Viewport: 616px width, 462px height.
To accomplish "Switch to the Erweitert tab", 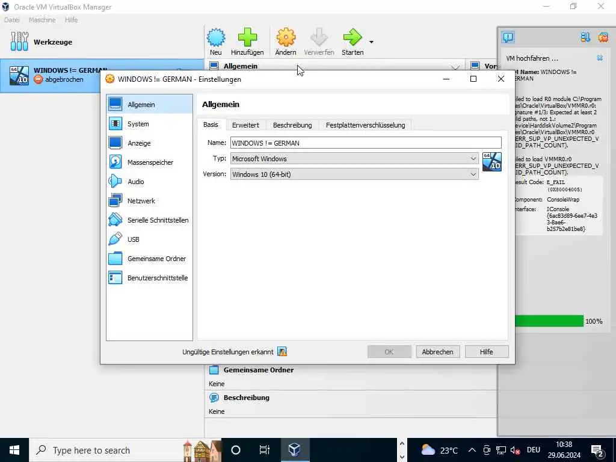I will pyautogui.click(x=245, y=125).
